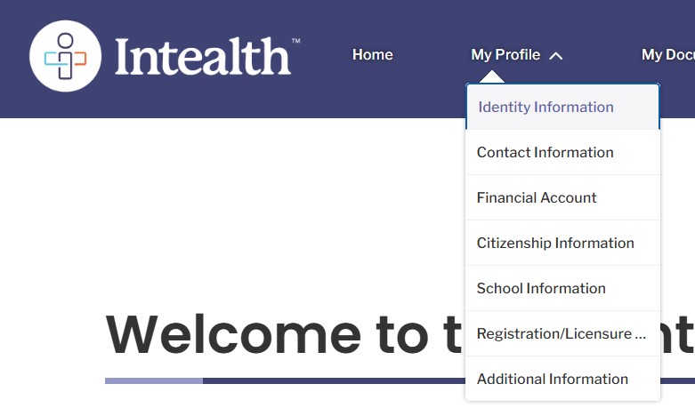This screenshot has width=695, height=408.
Task: Collapse the My Profile chevron arrow
Action: click(x=556, y=56)
